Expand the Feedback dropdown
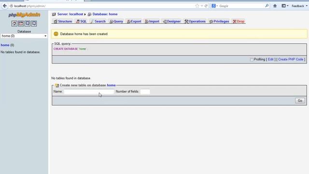 pos(299,6)
